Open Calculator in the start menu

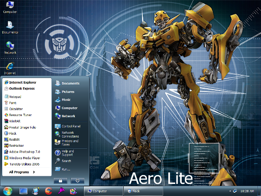pos(13,109)
